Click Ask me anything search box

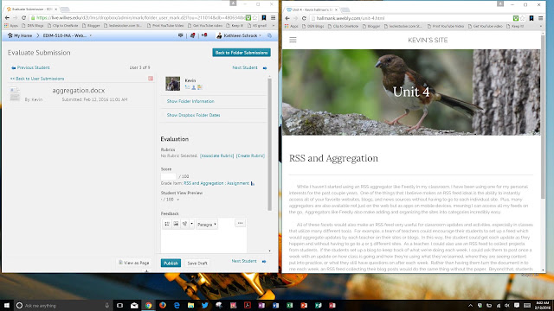63,305
